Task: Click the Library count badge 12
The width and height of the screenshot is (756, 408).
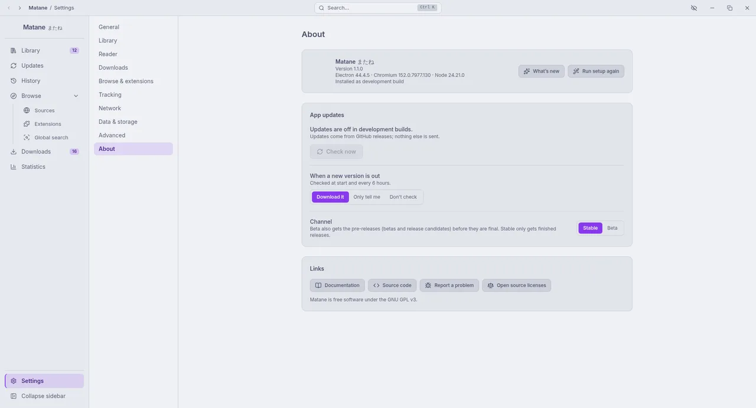Action: point(74,51)
